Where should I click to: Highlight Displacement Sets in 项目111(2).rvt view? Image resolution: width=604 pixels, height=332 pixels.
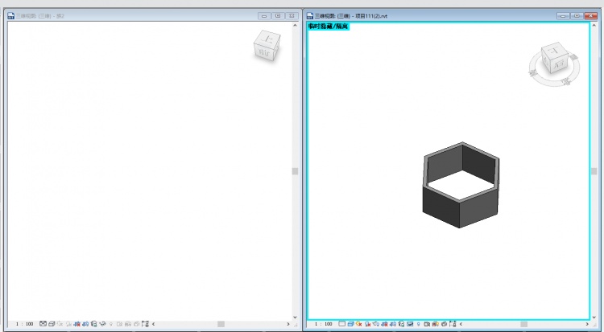pyautogui.click(x=444, y=324)
